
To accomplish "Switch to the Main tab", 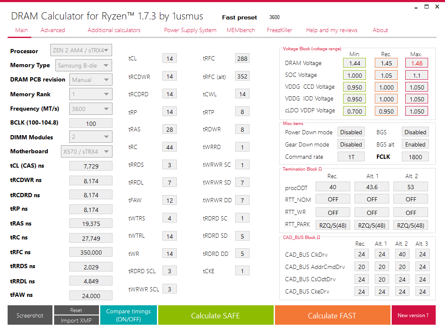I will coord(22,30).
